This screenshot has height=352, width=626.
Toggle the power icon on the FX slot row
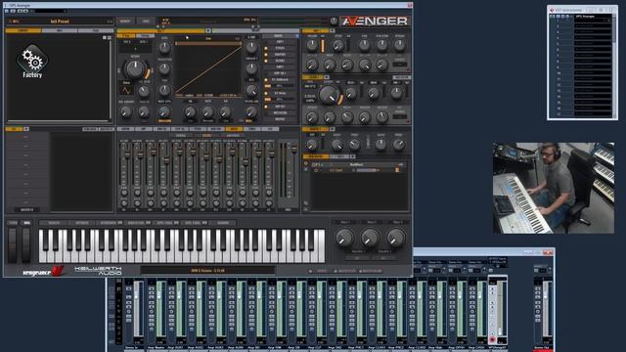(316, 170)
